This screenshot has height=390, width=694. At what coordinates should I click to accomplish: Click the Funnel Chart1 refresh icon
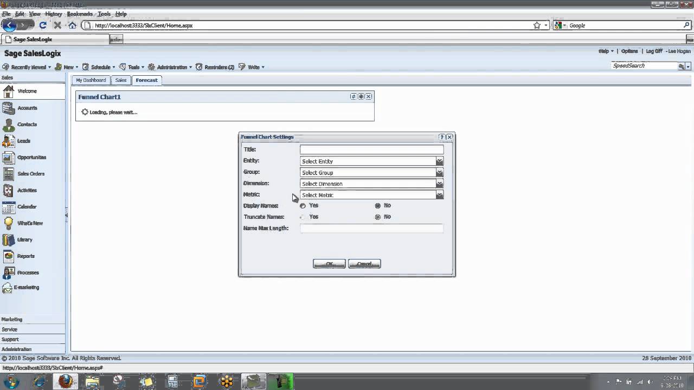click(354, 96)
